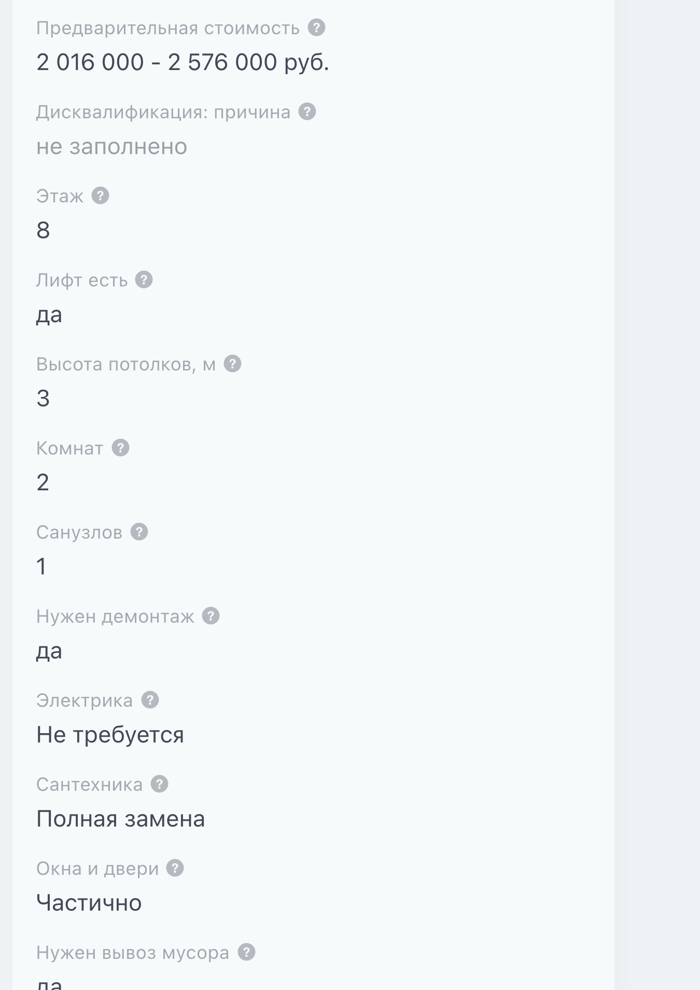Click question mark next to Нужен демонтаж
This screenshot has width=700, height=990.
(211, 616)
